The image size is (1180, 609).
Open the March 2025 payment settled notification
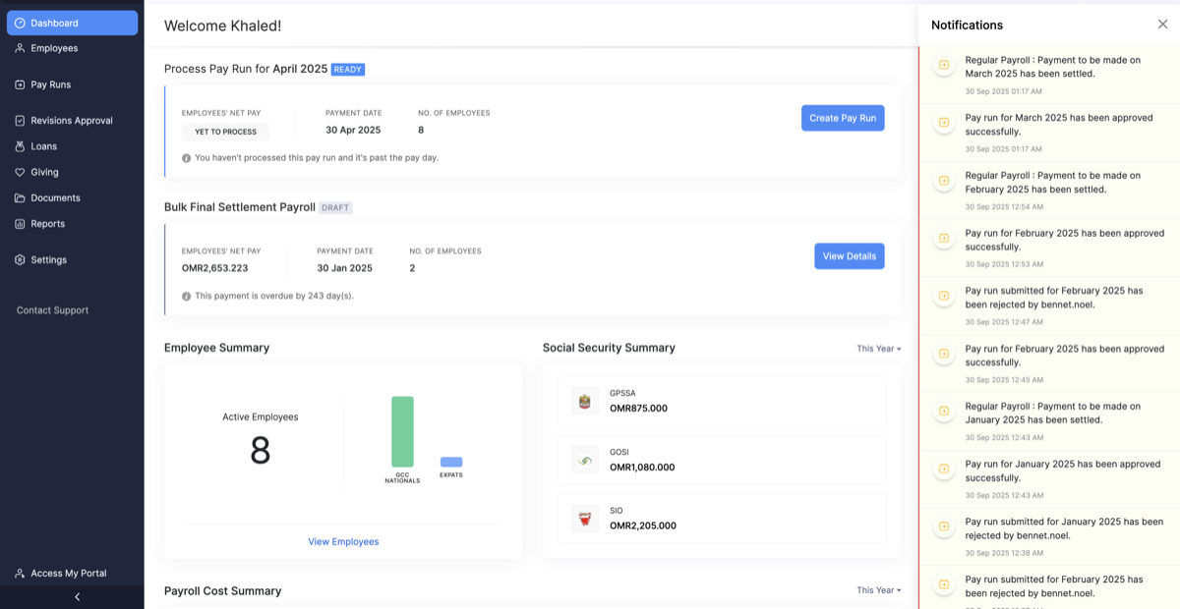click(x=1052, y=66)
